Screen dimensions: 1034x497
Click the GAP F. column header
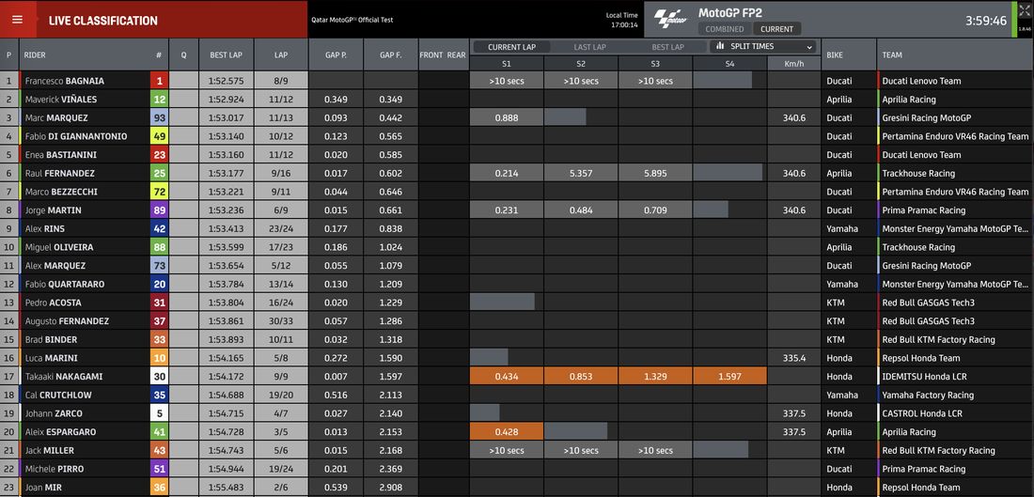[x=390, y=55]
